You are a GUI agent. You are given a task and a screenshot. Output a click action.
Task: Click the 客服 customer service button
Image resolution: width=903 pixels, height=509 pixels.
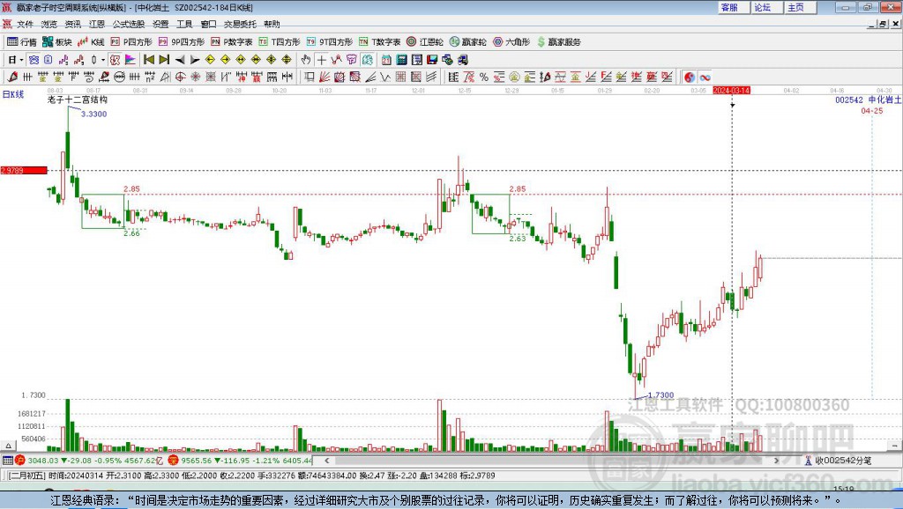click(x=733, y=7)
